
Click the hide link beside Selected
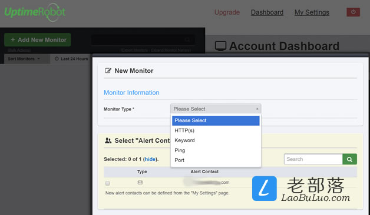[150, 159]
